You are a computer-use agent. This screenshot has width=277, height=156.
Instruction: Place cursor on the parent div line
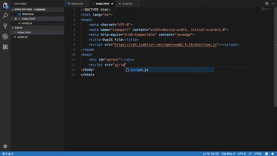pyautogui.click(x=112, y=60)
